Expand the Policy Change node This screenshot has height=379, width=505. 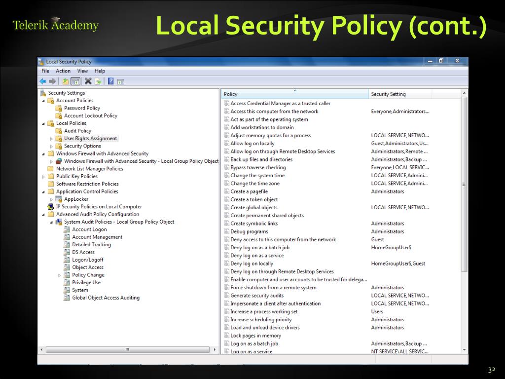[x=59, y=275]
